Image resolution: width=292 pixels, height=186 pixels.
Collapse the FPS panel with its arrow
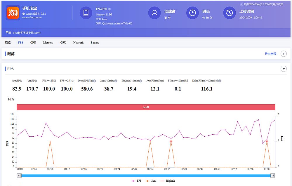(284, 69)
